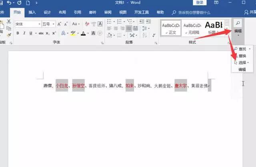Open the 设计 ribbon tab
Image resolution: width=256 pixels, height=167 pixels.
(47, 12)
